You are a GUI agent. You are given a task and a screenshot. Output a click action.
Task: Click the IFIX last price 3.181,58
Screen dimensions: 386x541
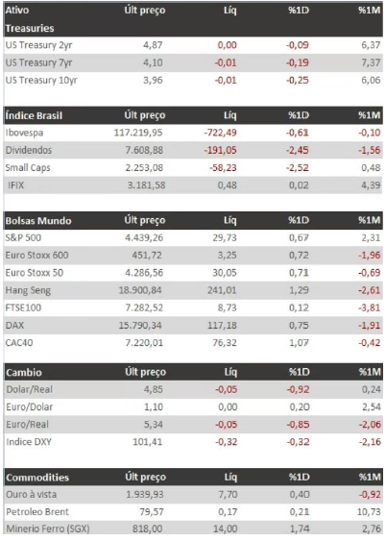(x=147, y=185)
